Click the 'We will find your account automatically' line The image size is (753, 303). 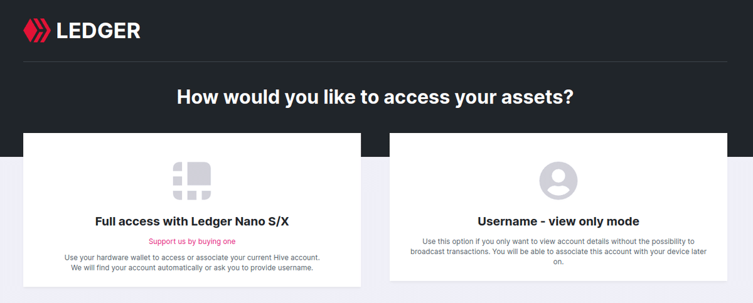(x=192, y=268)
